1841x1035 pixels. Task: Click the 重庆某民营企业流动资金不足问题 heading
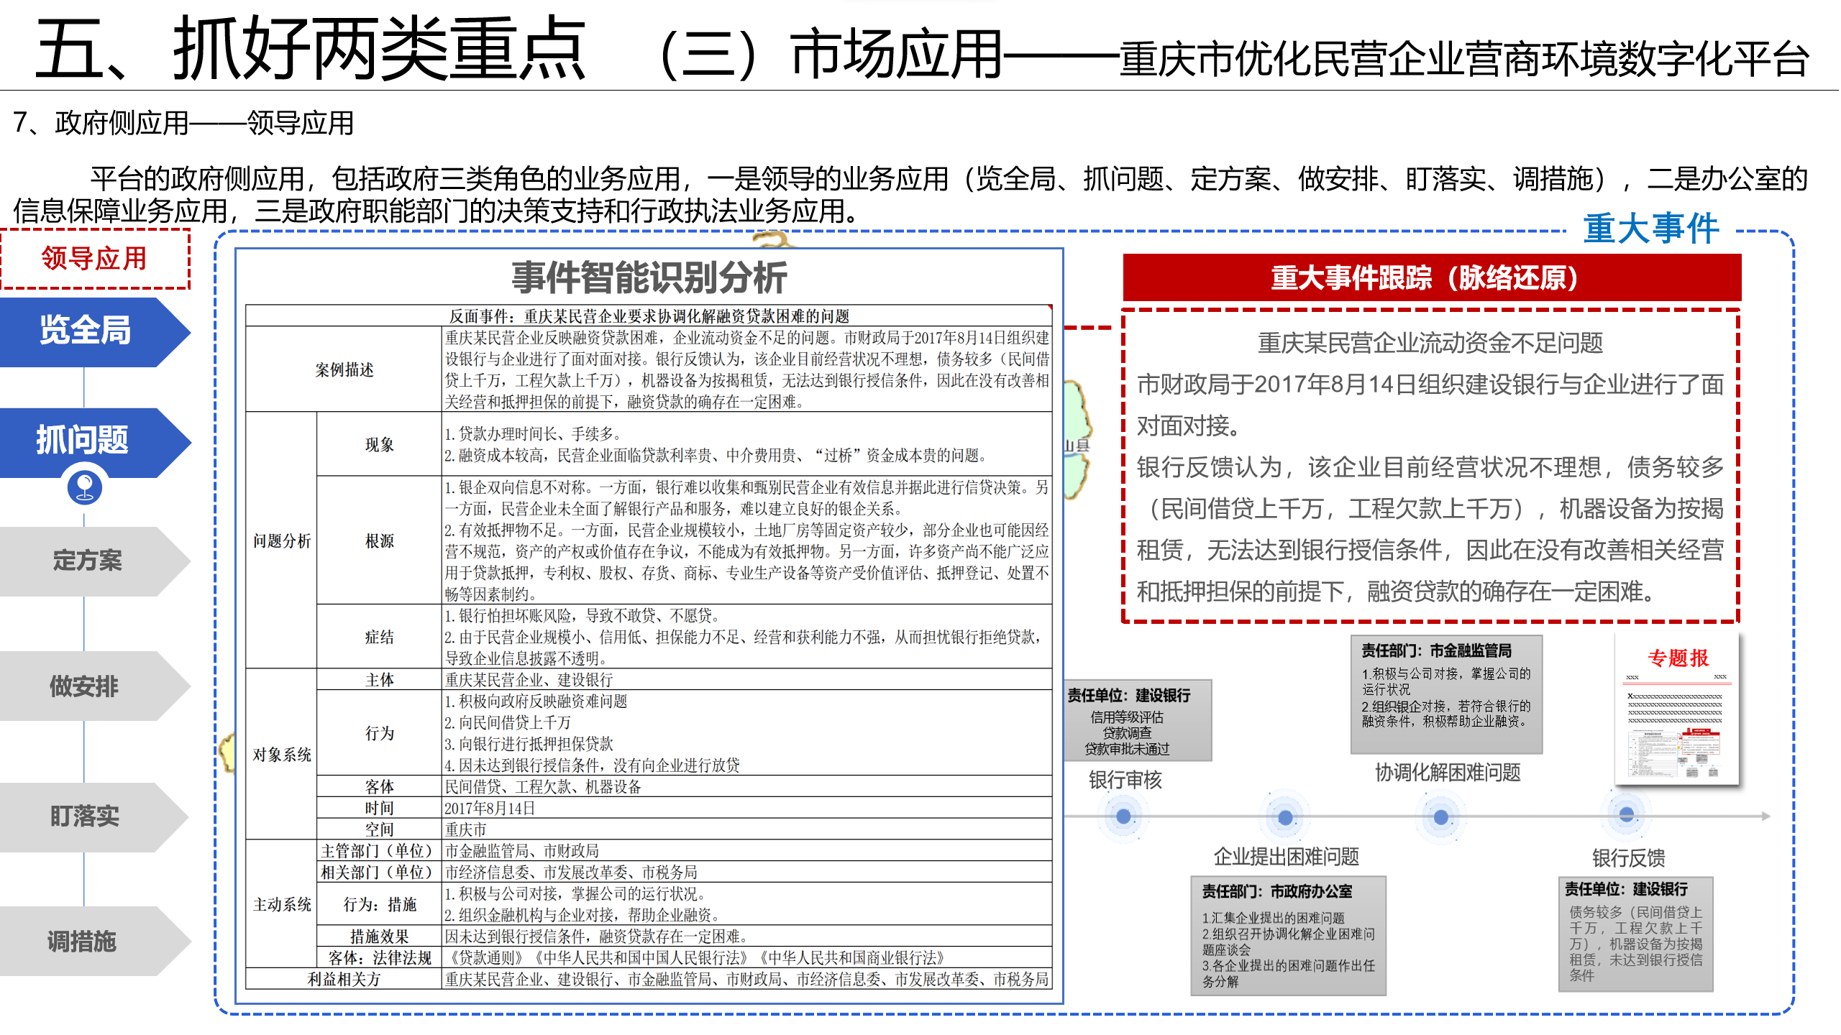click(1430, 343)
